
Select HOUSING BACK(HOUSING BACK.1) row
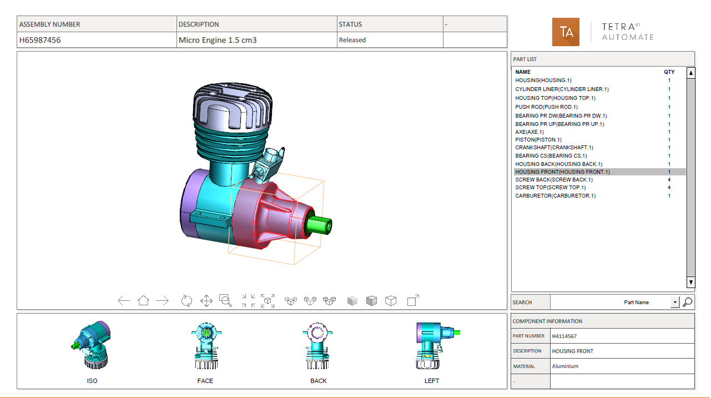coord(600,164)
